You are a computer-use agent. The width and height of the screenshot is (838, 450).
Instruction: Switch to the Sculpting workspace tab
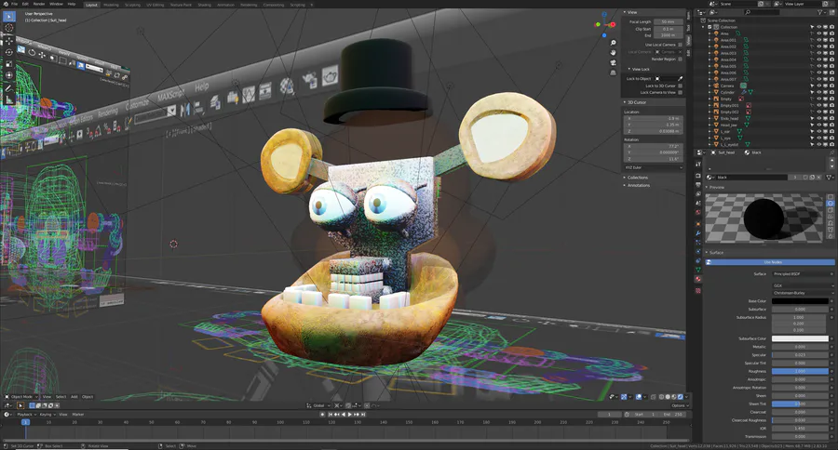tap(132, 5)
